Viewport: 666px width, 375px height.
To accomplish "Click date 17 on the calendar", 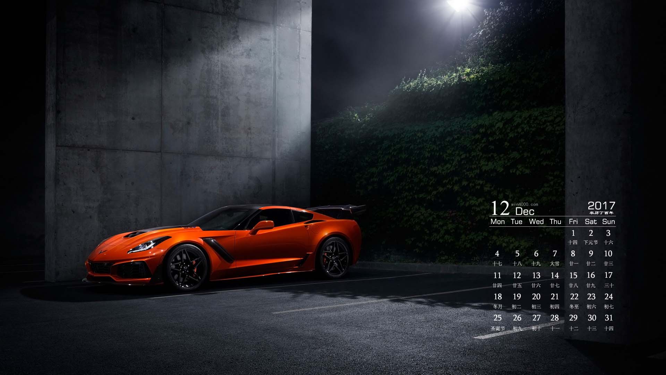I will click(608, 275).
